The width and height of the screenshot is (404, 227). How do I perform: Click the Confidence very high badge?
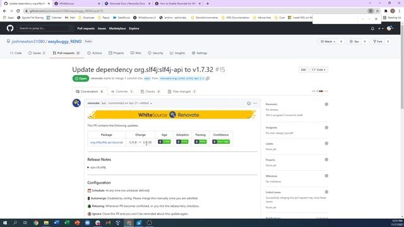pyautogui.click(x=221, y=142)
